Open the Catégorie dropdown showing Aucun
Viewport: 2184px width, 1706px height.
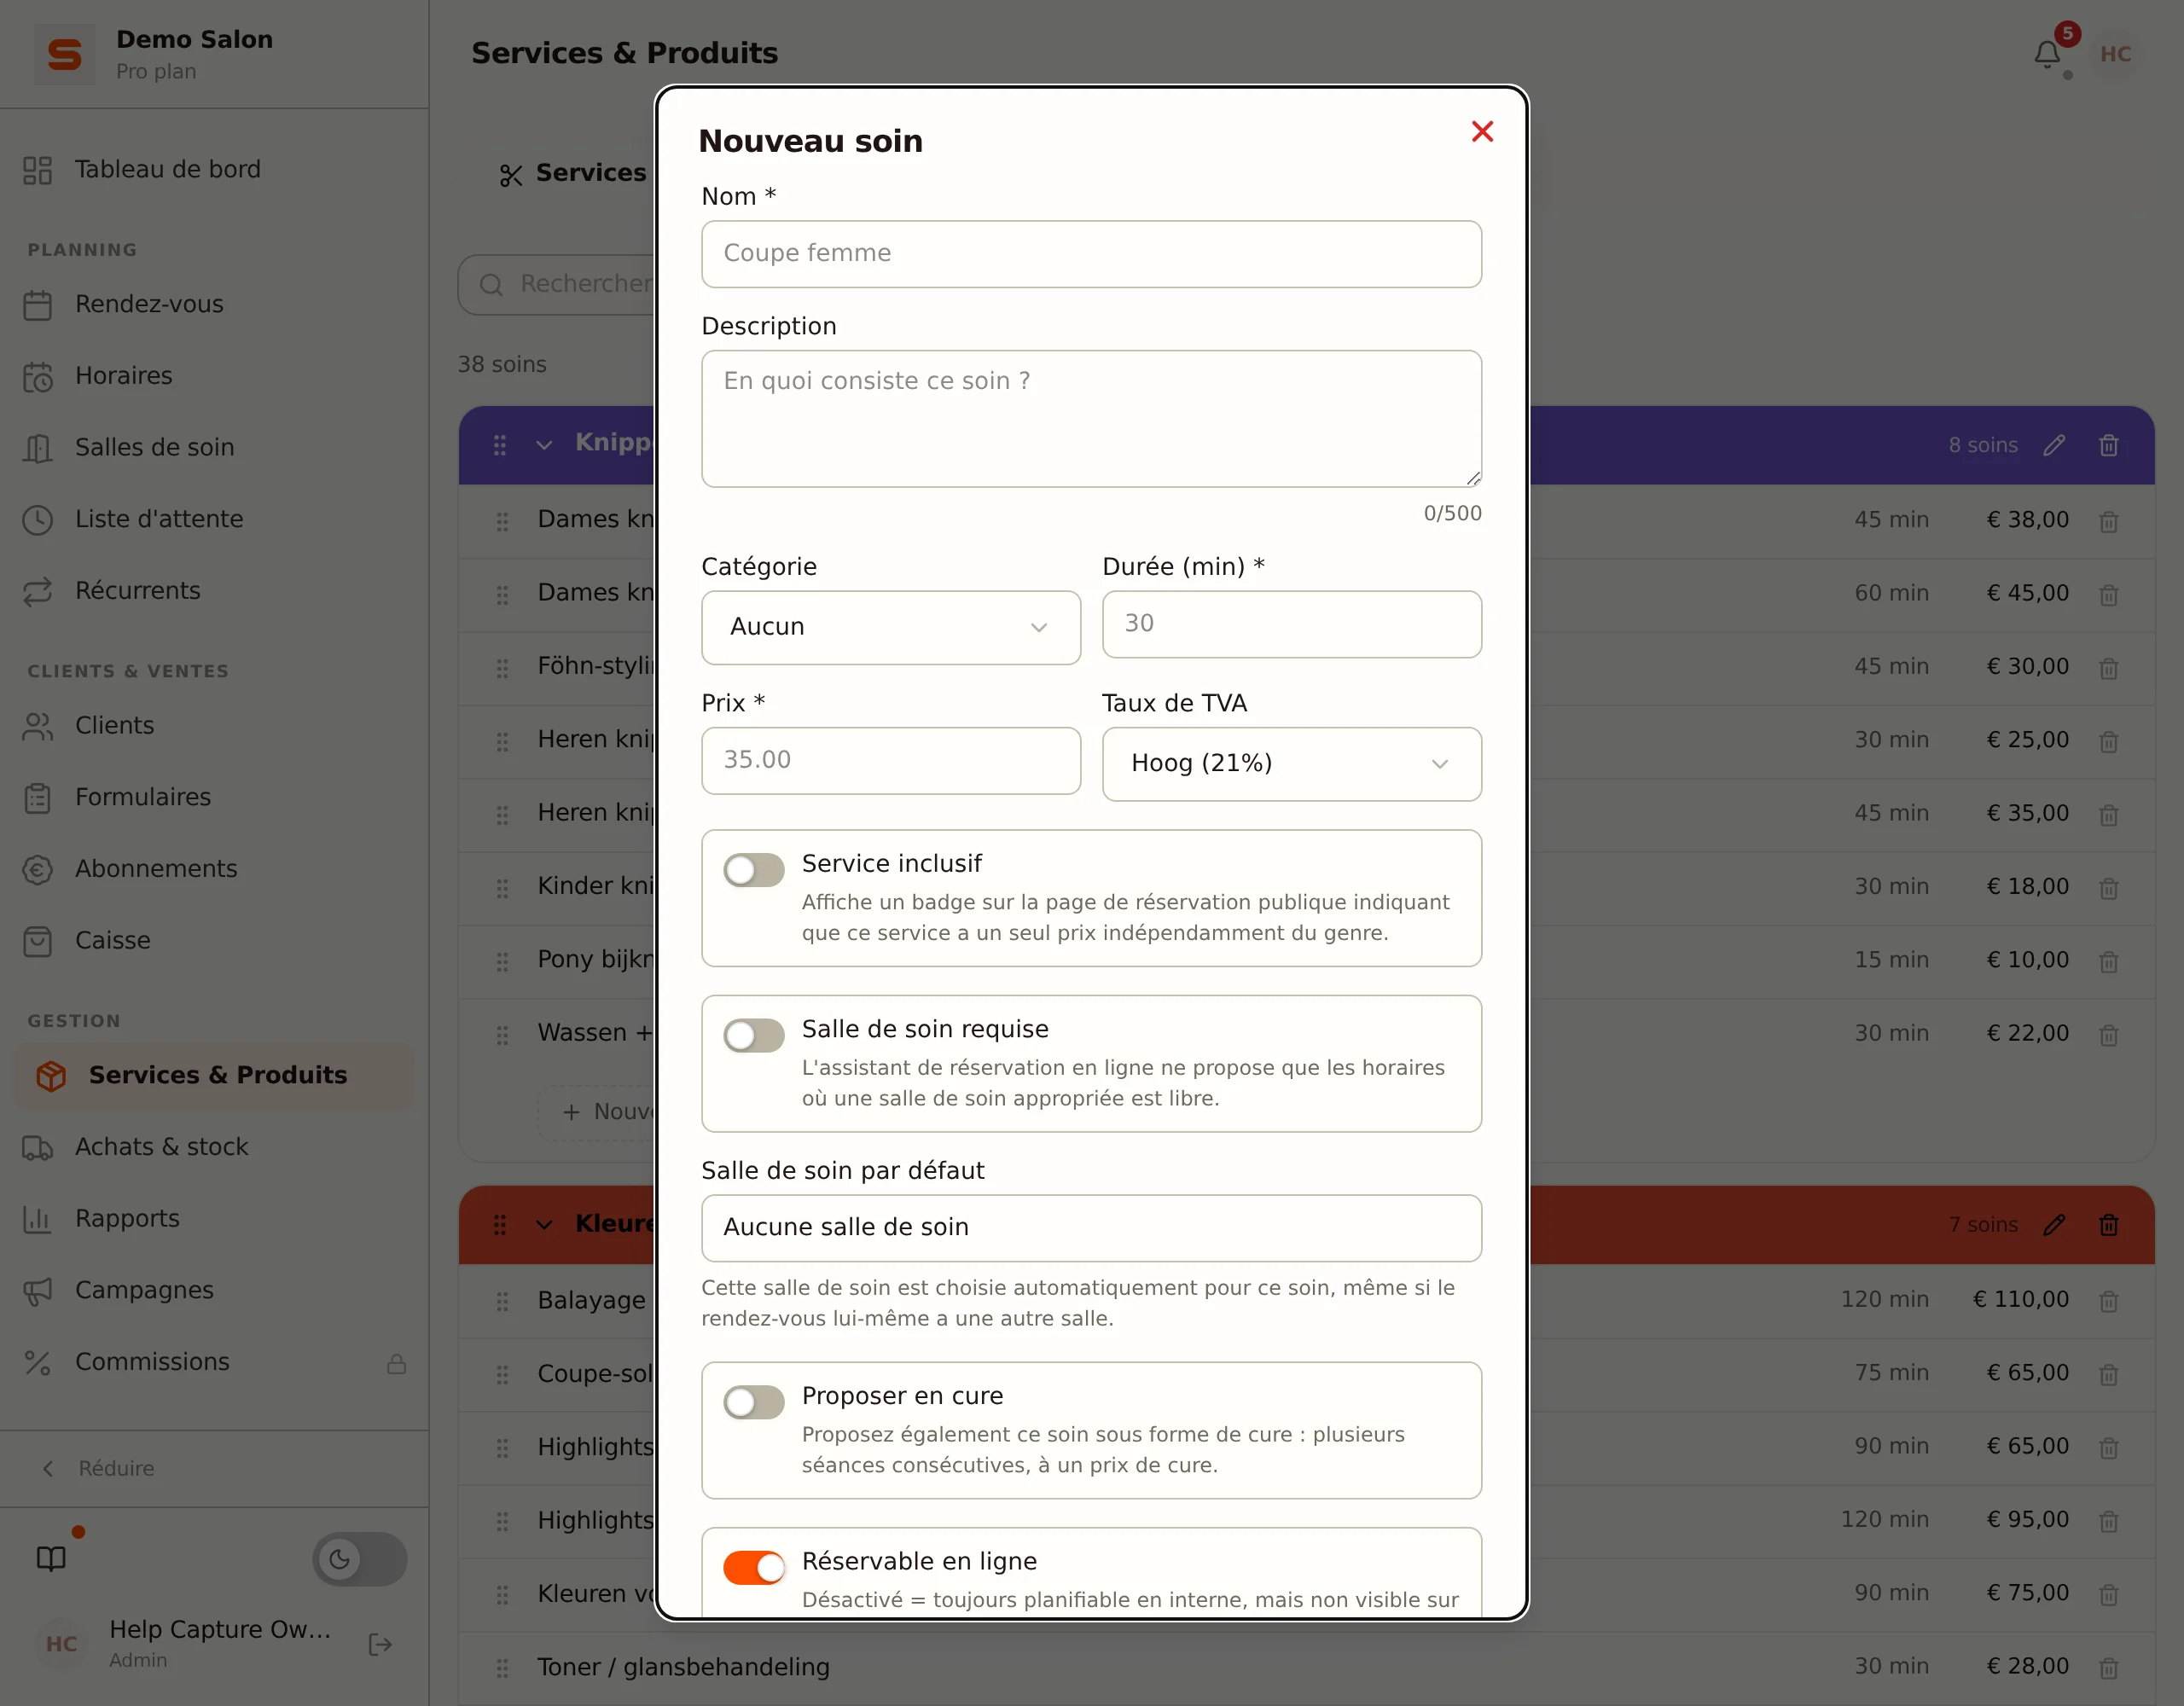pyautogui.click(x=890, y=627)
